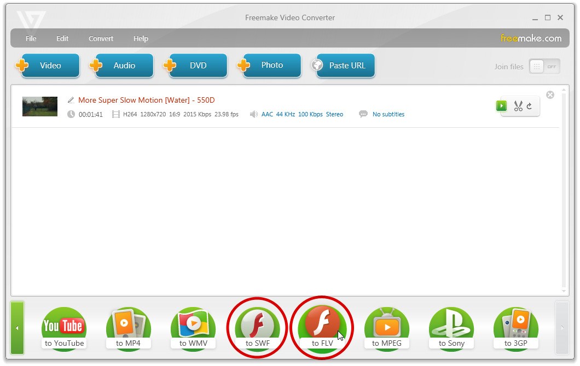Import a disc with DVD button
580x366 pixels.
point(198,66)
